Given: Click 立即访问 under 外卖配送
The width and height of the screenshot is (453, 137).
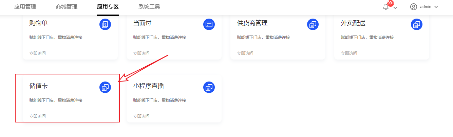Looking at the screenshot, I should 349,53.
